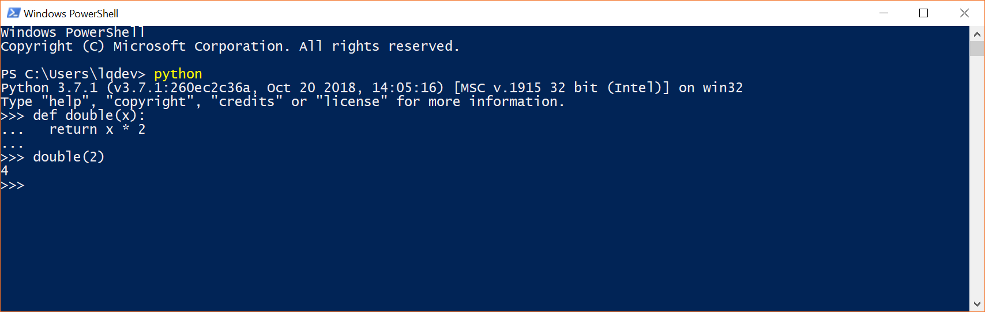Screen dimensions: 985x312
Task: Click the last empty ">>>" prompt
Action: click(x=13, y=185)
